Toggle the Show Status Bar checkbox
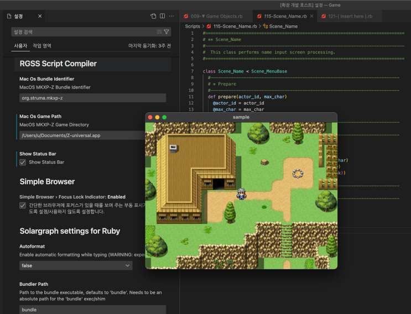Image resolution: width=411 pixels, height=314 pixels. coord(23,162)
